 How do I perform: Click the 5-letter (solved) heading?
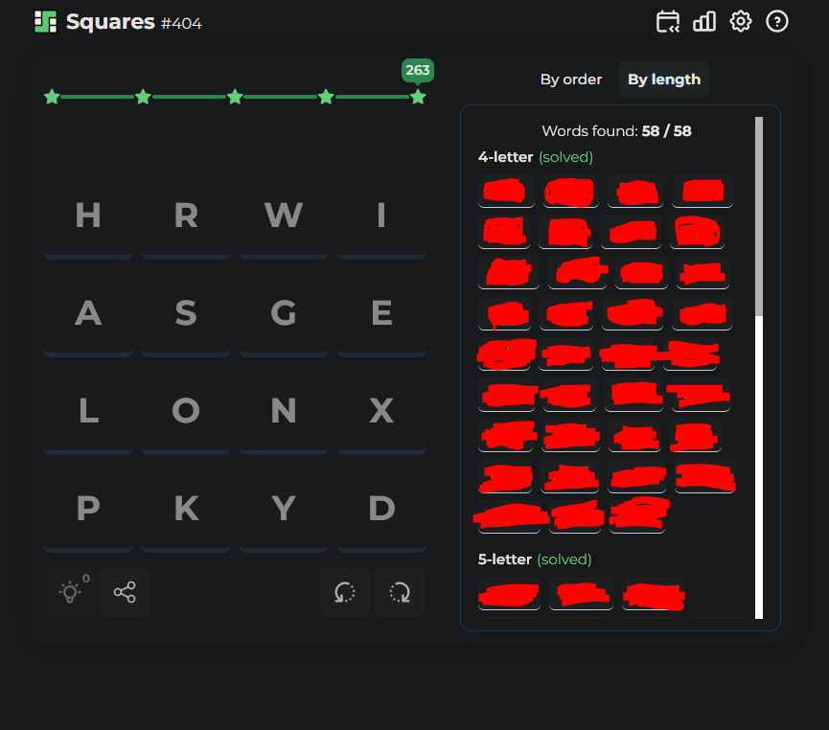coord(535,559)
